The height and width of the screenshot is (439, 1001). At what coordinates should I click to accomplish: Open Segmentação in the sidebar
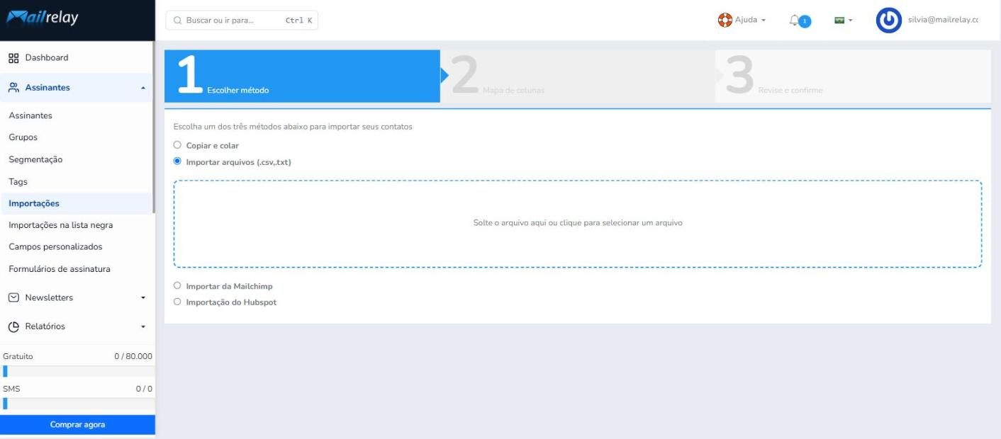(35, 159)
